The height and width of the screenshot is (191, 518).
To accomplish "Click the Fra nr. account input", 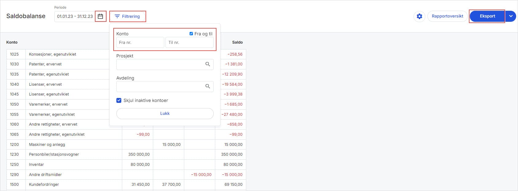I will 140,42.
